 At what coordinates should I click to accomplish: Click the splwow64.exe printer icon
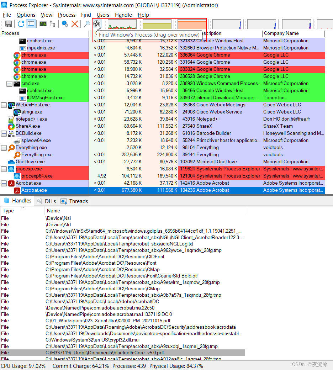17,141
